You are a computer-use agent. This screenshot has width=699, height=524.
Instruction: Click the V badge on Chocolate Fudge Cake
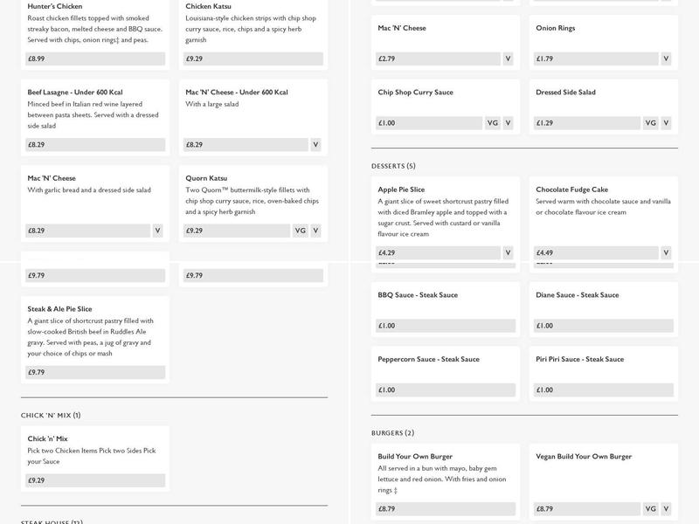[x=666, y=252]
